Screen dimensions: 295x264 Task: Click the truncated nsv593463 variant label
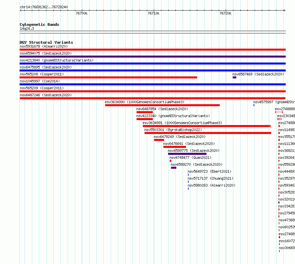(286, 185)
